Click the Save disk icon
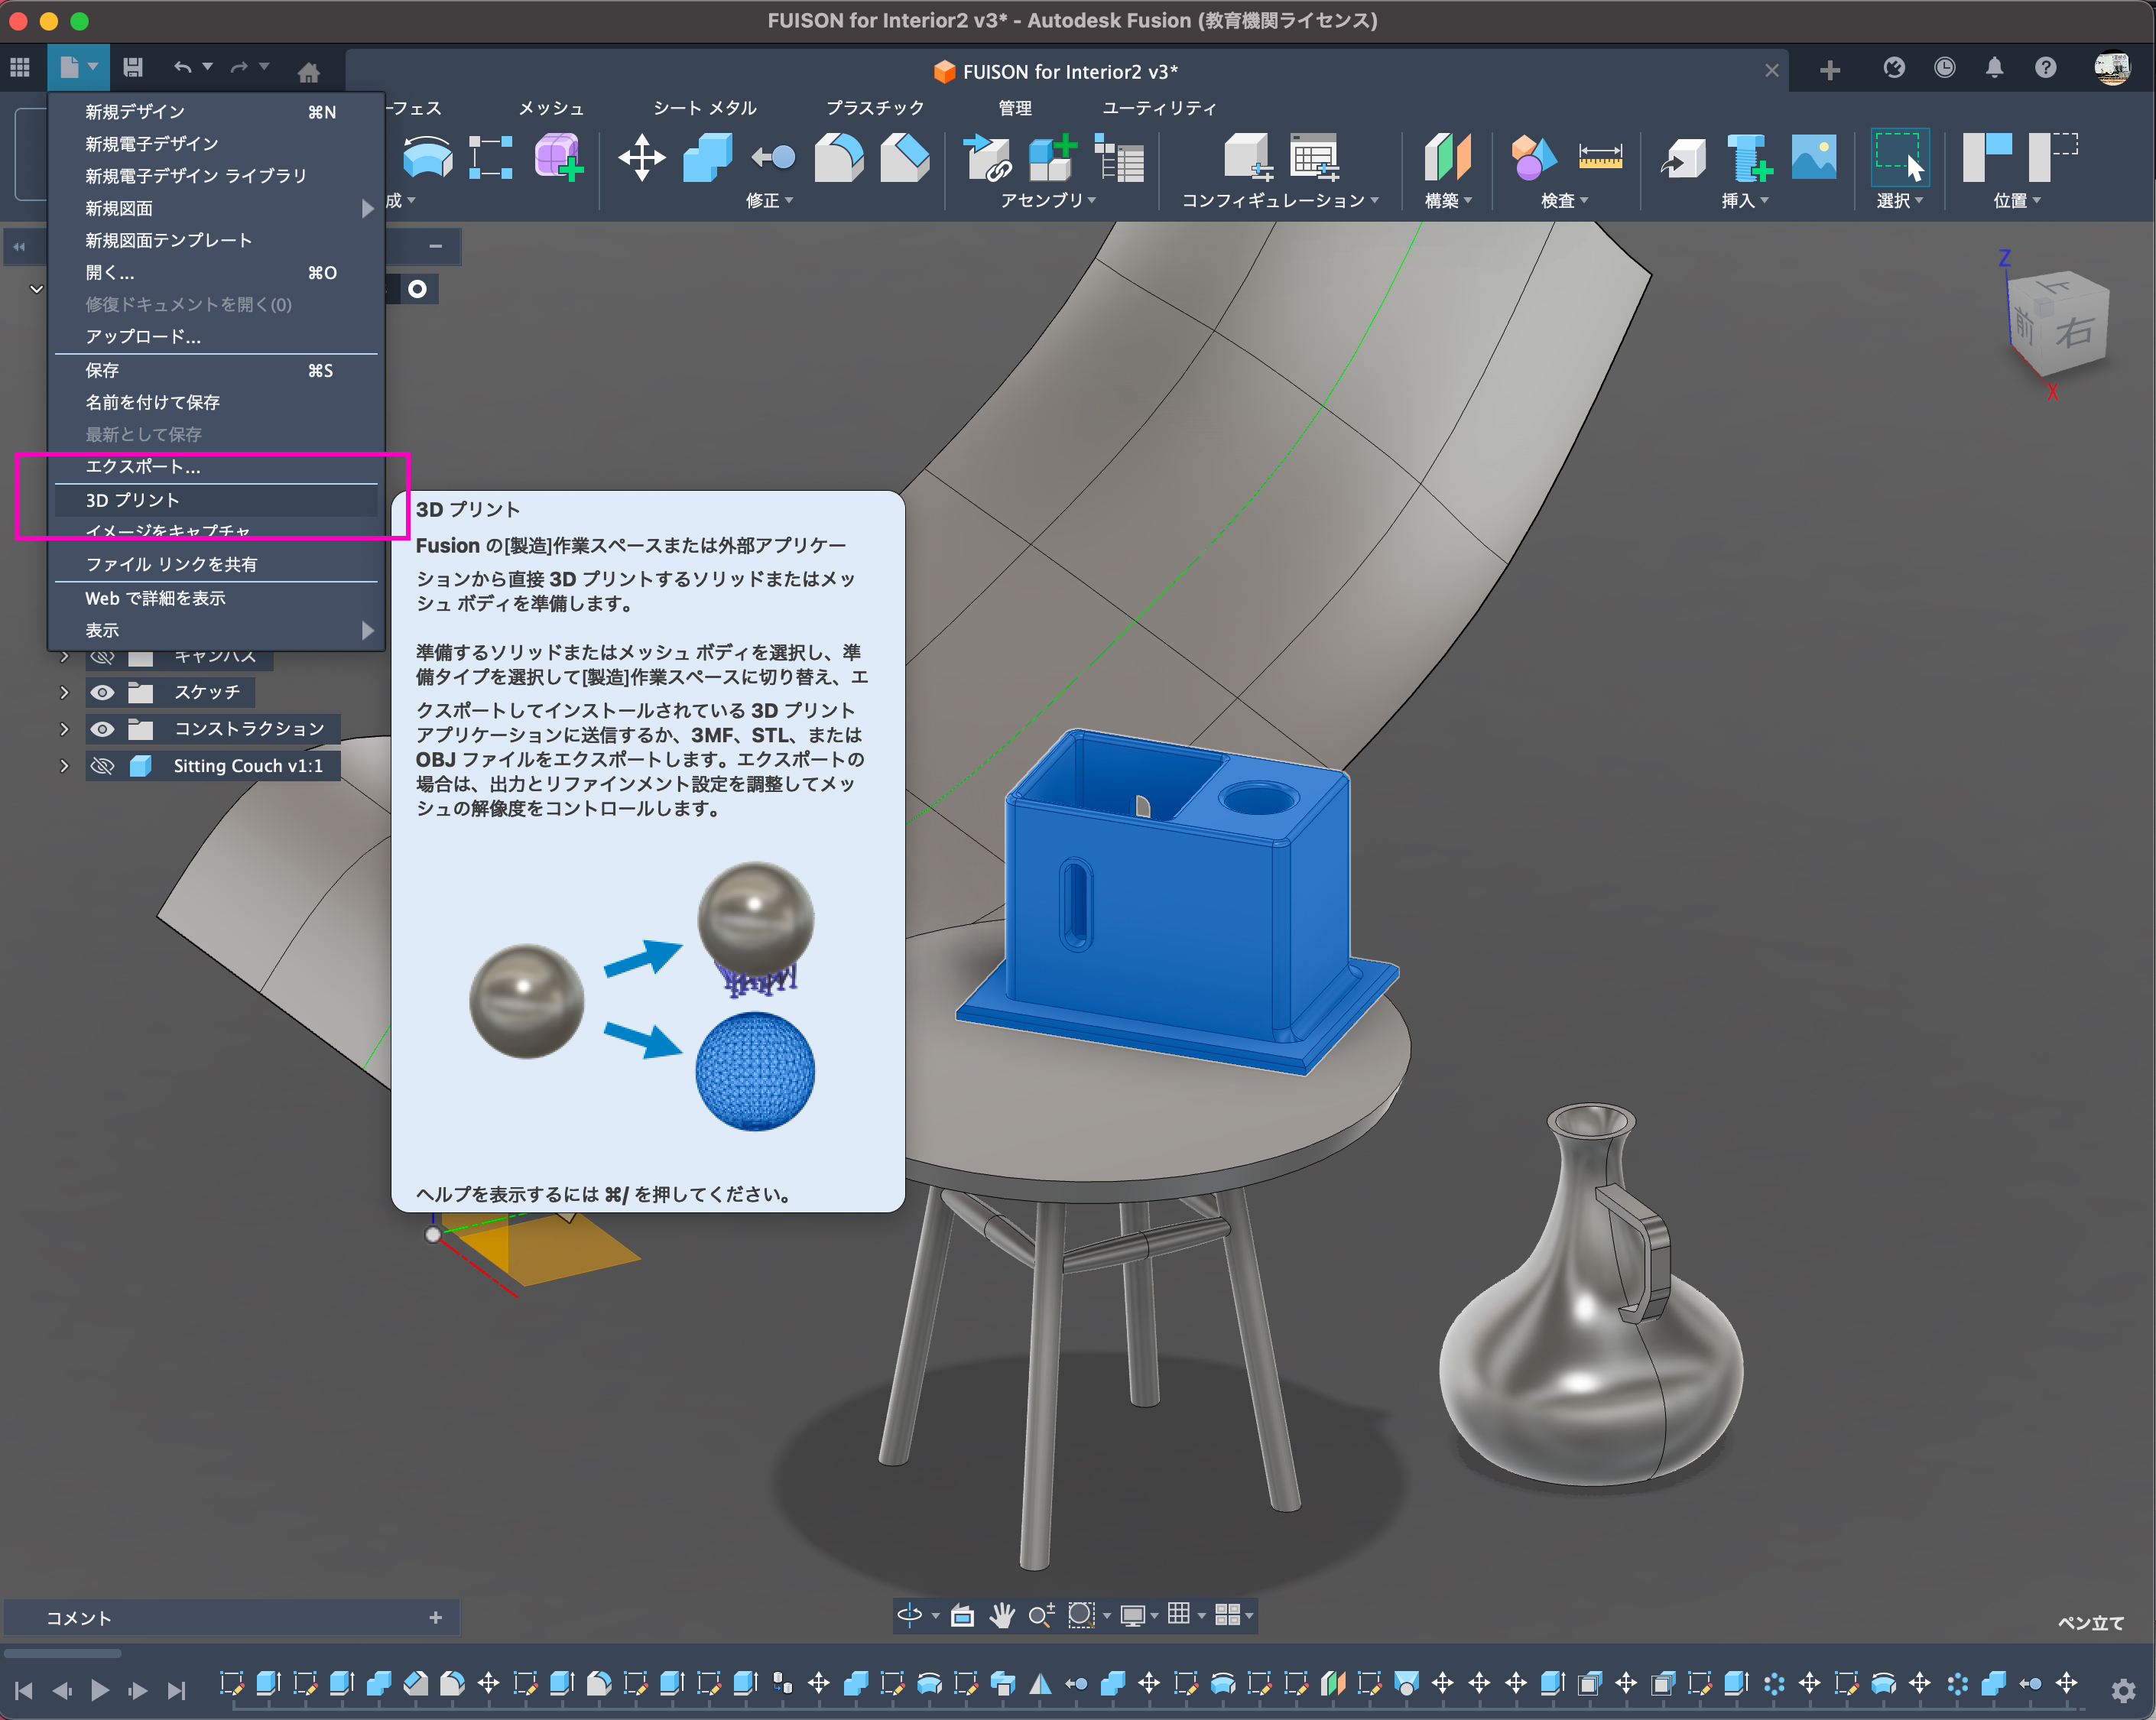 click(132, 68)
